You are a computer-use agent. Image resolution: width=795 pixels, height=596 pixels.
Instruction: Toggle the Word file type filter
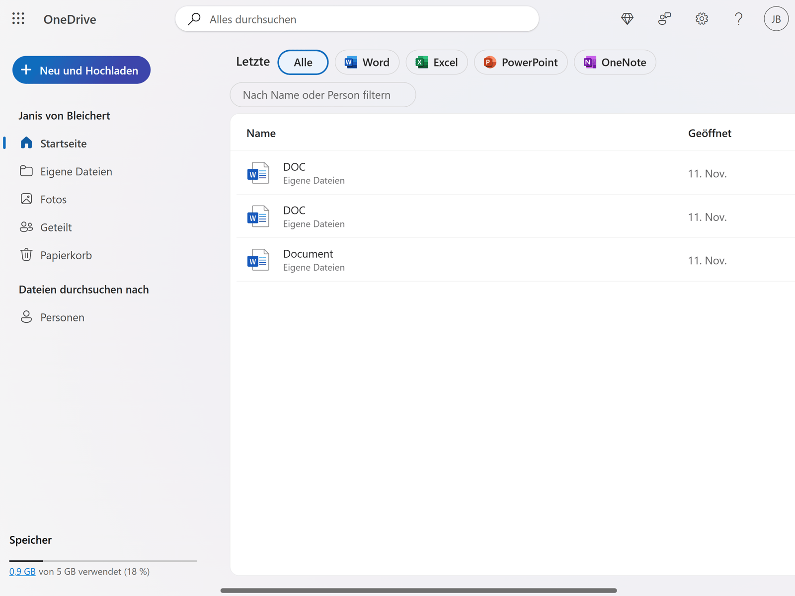(367, 62)
